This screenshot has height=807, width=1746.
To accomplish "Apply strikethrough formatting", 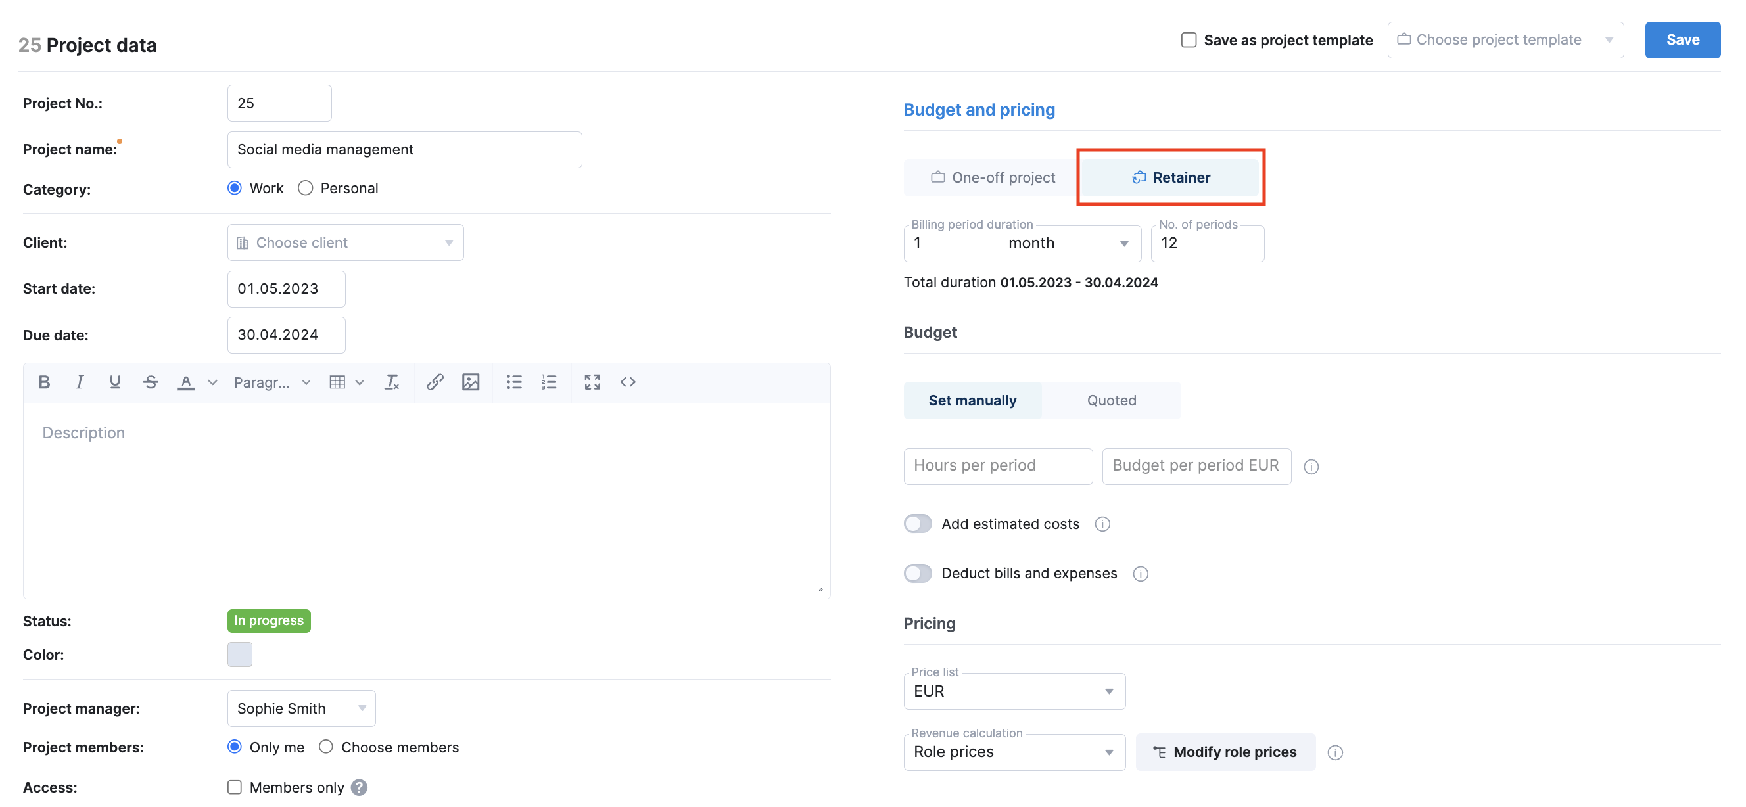I will 150,382.
